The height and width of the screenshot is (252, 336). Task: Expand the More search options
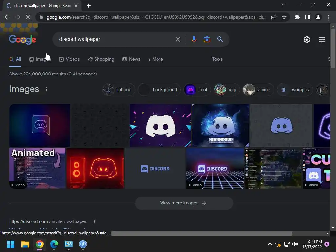tap(156, 59)
